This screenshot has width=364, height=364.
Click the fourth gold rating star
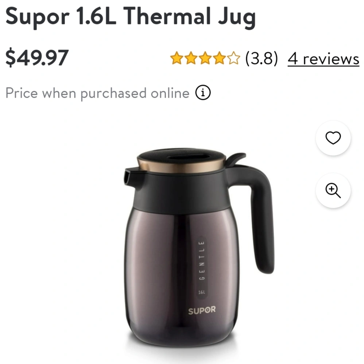point(219,58)
